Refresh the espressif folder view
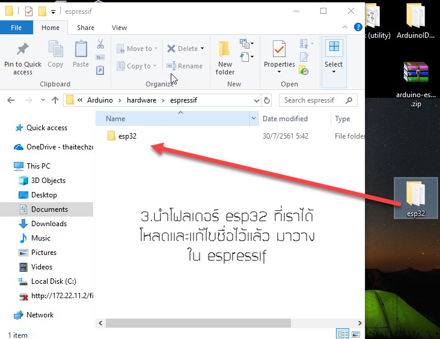Image resolution: width=440 pixels, height=339 pixels. coord(267,100)
